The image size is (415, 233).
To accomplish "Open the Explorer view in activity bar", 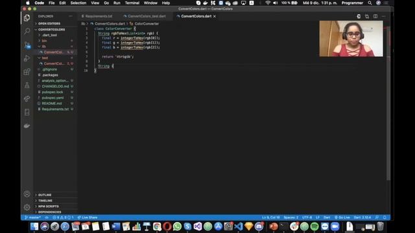I will [27, 17].
